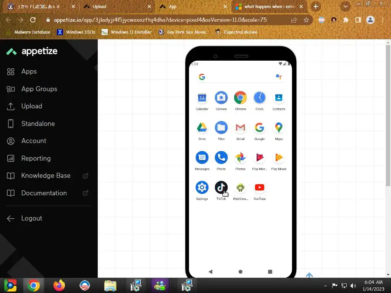Open Windows ISOs bookmark

[76, 32]
